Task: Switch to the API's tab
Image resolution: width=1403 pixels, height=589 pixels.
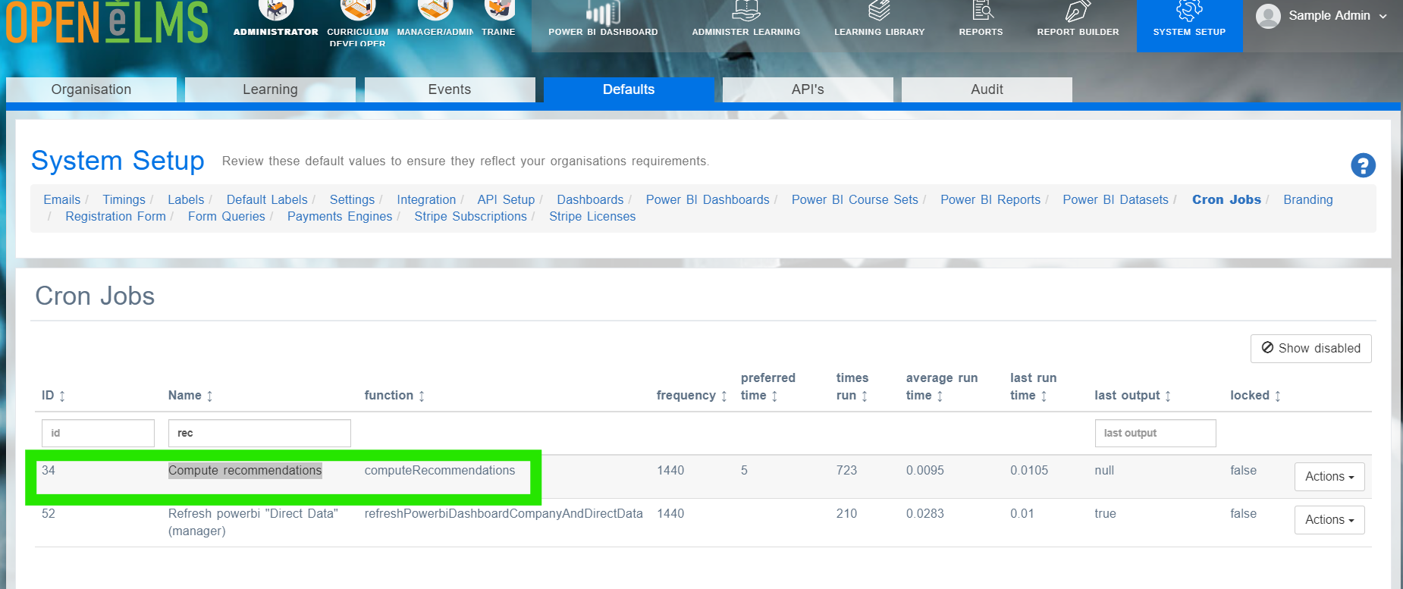Action: (808, 89)
